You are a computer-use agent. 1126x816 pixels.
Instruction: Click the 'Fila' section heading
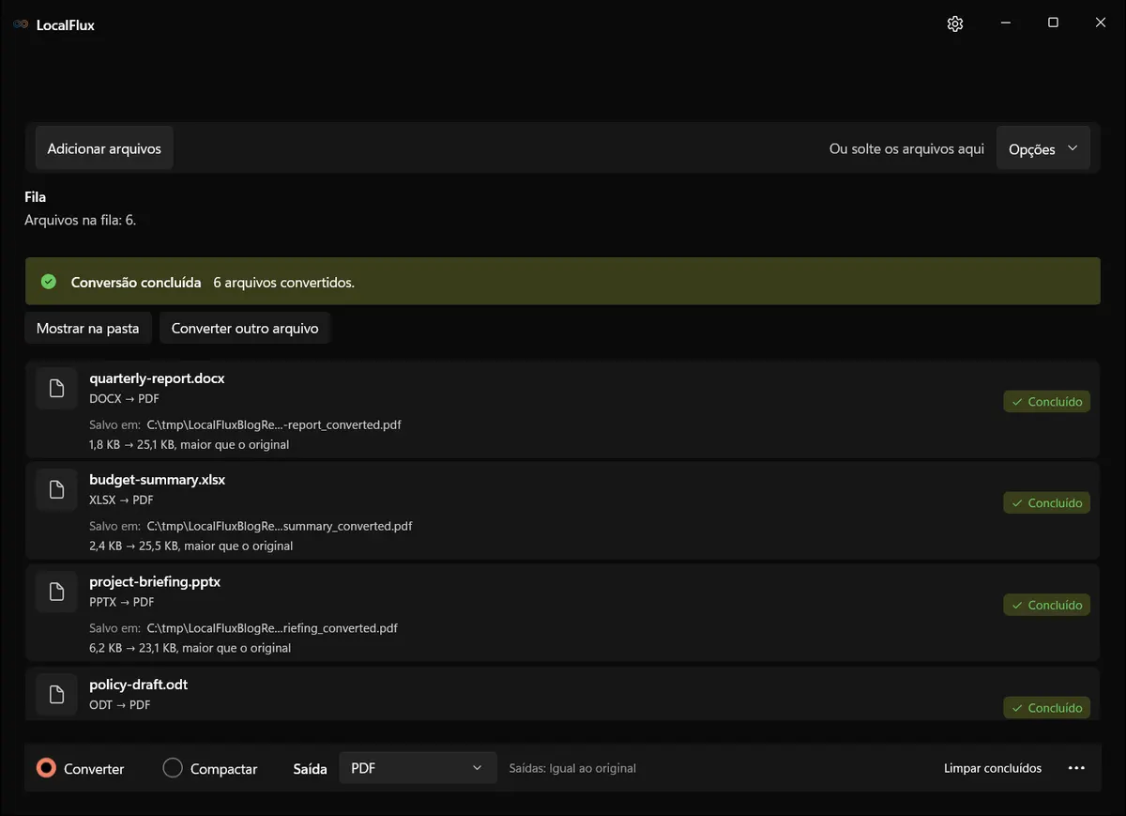[36, 197]
